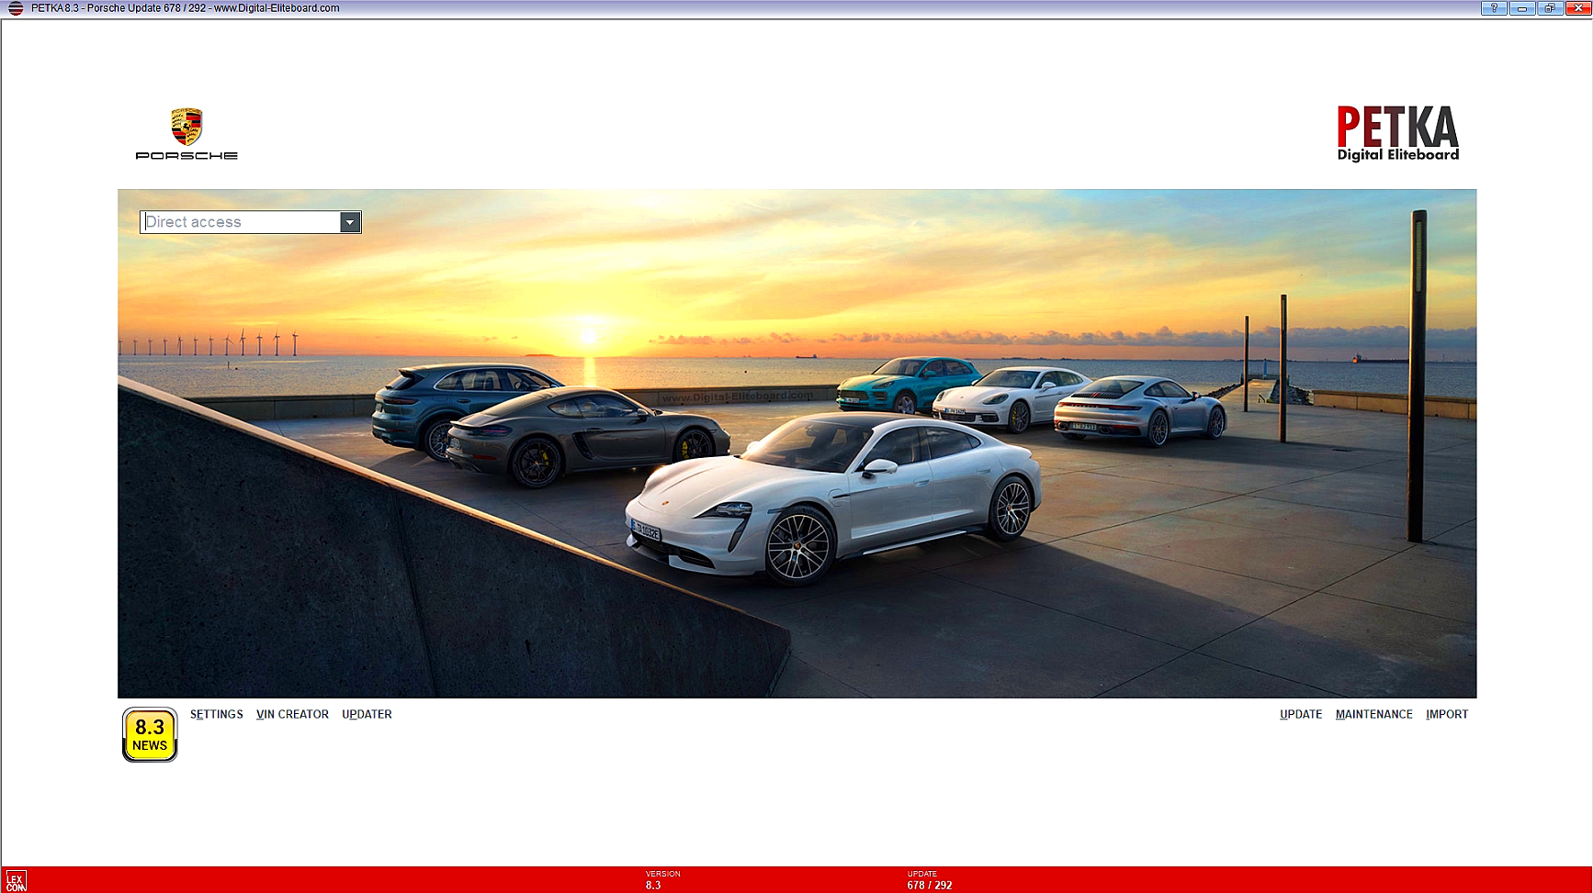Image resolution: width=1593 pixels, height=893 pixels.
Task: Click the Porsche cars banner image
Action: pos(796,443)
